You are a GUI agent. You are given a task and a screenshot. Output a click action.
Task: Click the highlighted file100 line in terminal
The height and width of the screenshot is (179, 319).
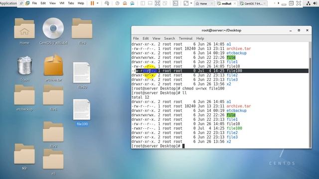[x=220, y=71]
